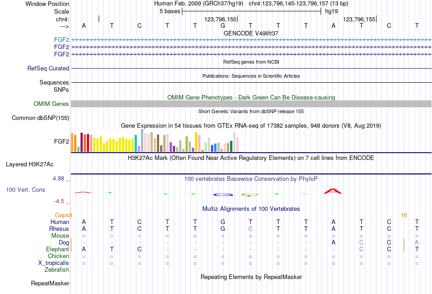Open Publications: Sequences in Scientific Articles title
Viewport: 432px width, 294px height.
(251, 76)
